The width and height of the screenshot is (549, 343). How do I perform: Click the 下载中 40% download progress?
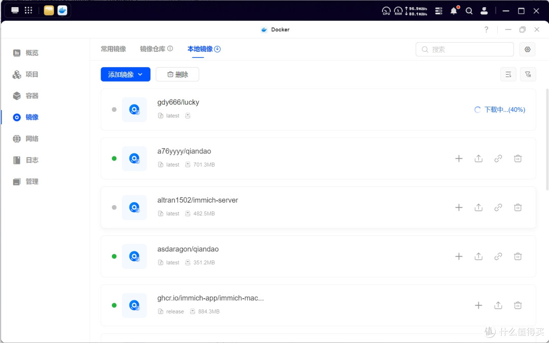(500, 110)
